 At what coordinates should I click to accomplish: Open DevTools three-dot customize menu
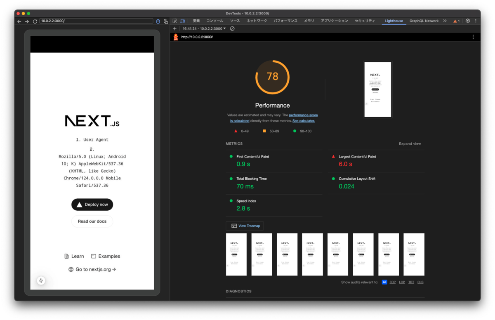476,21
